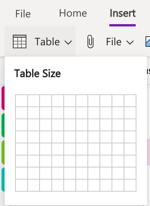Click the Picture icon at ribbon edge
Viewport: 150px width, 206px height.
[x=148, y=42]
